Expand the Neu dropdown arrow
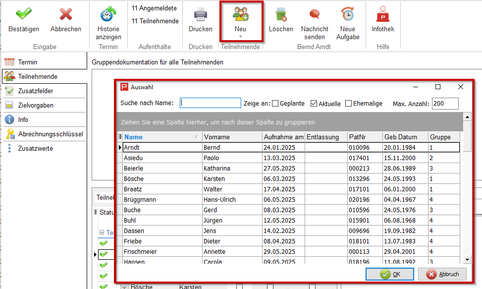 coord(240,36)
